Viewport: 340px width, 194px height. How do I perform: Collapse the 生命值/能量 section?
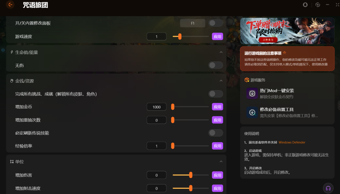221,52
